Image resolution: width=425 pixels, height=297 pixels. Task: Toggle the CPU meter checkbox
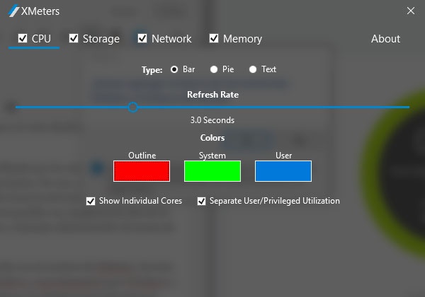(x=23, y=38)
